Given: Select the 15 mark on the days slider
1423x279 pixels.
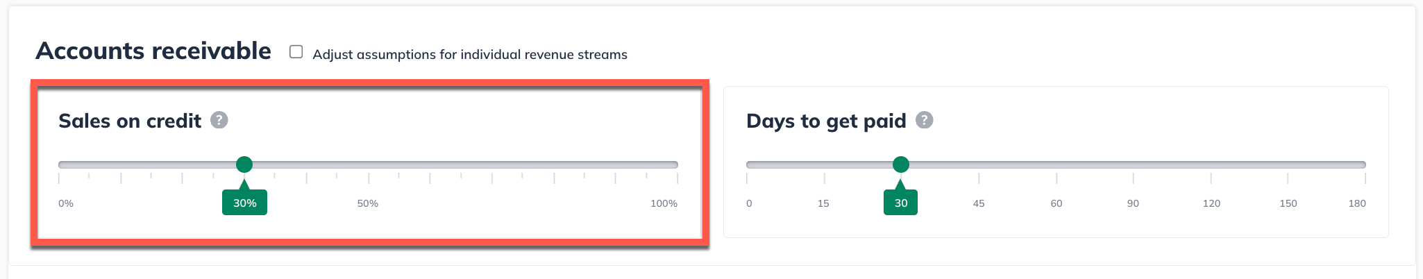Looking at the screenshot, I should [823, 203].
